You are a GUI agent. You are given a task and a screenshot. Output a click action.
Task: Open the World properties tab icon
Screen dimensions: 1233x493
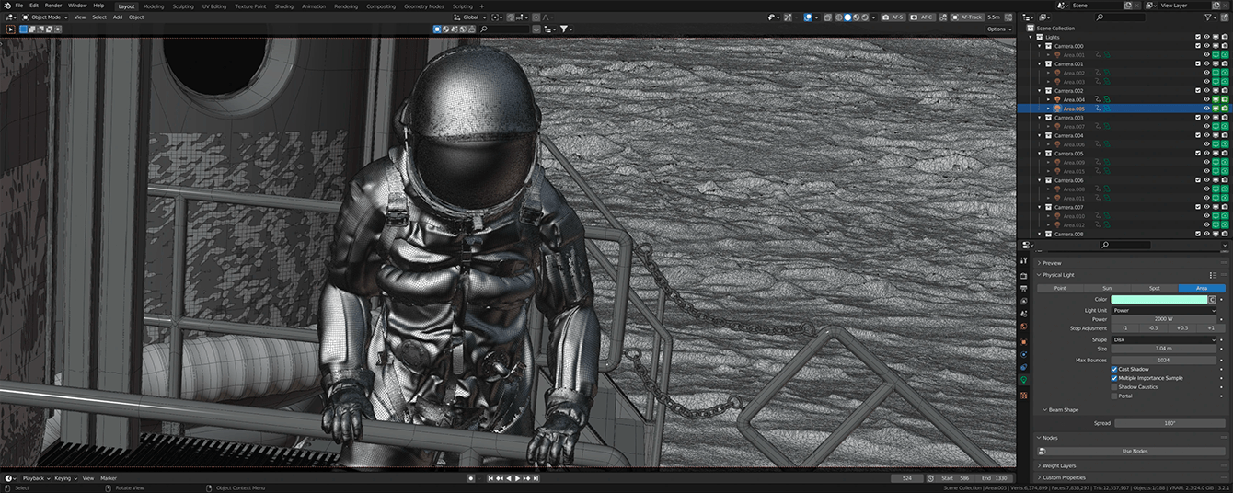[1024, 327]
